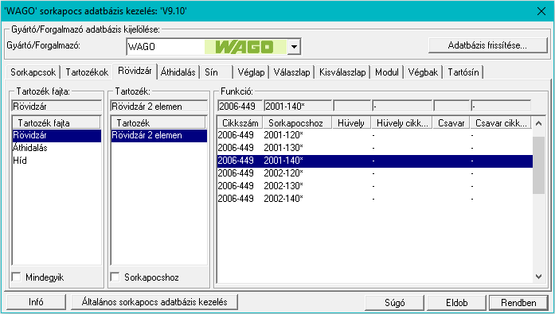Close the WAGO database dialog
Screen dimensions: 555x314
541,11
